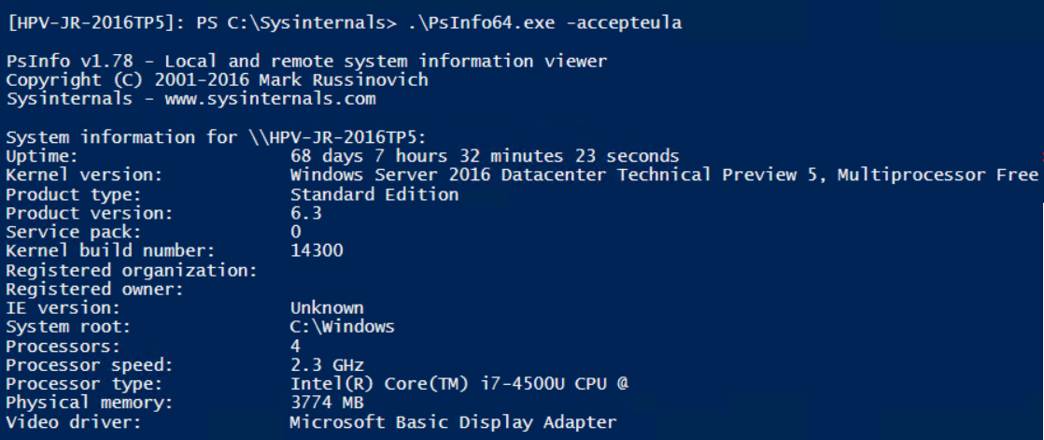Click the Standard Edition product type value

point(374,194)
